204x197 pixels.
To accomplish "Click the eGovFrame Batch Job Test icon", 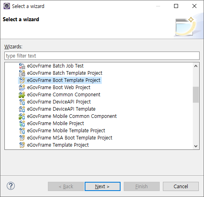I will pos(22,66).
